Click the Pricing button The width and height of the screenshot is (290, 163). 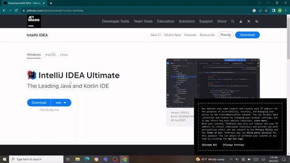[226, 35]
